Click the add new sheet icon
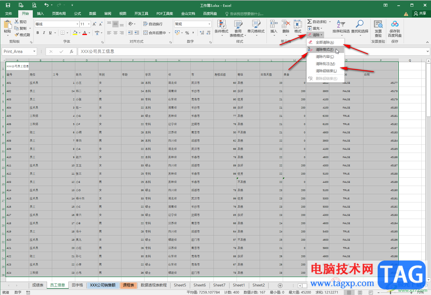Screen dimensions: 431x295 coord(280,285)
